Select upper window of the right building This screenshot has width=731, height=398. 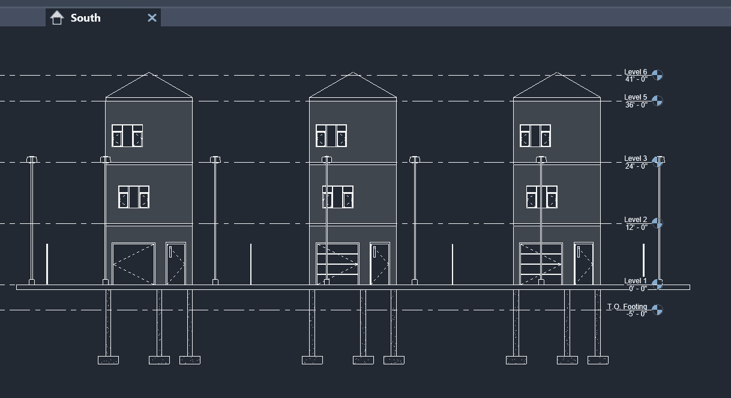click(535, 136)
